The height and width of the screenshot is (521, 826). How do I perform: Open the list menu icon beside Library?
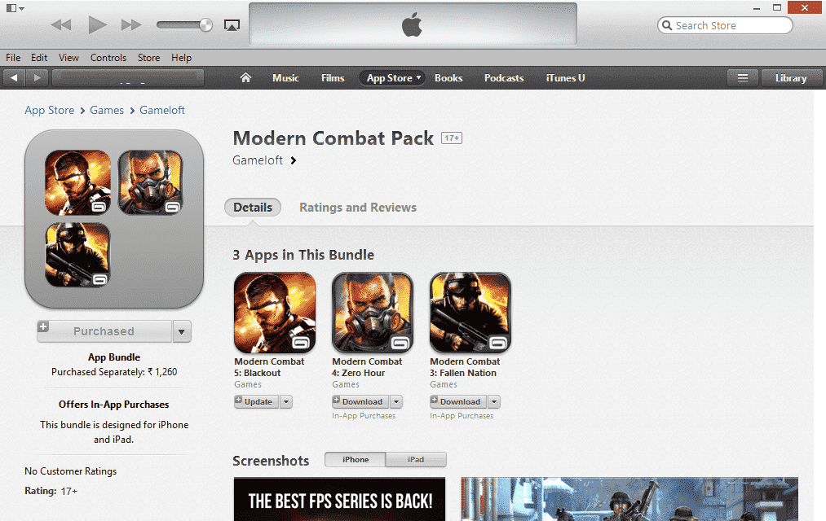tap(743, 78)
